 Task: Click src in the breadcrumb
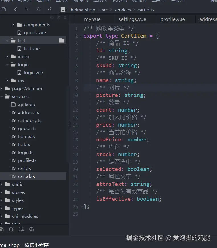[105, 10]
